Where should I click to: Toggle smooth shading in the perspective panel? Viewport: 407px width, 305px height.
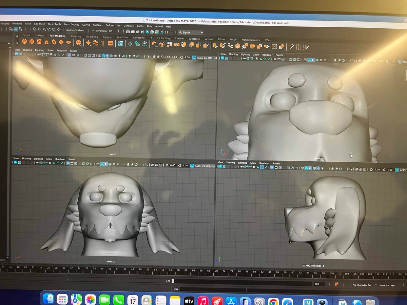pyautogui.click(x=309, y=60)
